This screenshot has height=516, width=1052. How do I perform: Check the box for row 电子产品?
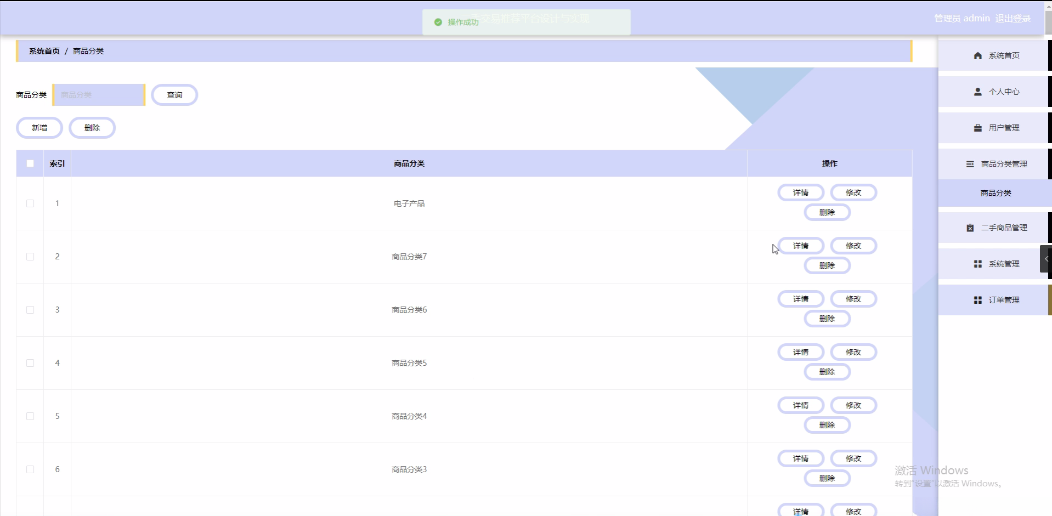pos(30,203)
